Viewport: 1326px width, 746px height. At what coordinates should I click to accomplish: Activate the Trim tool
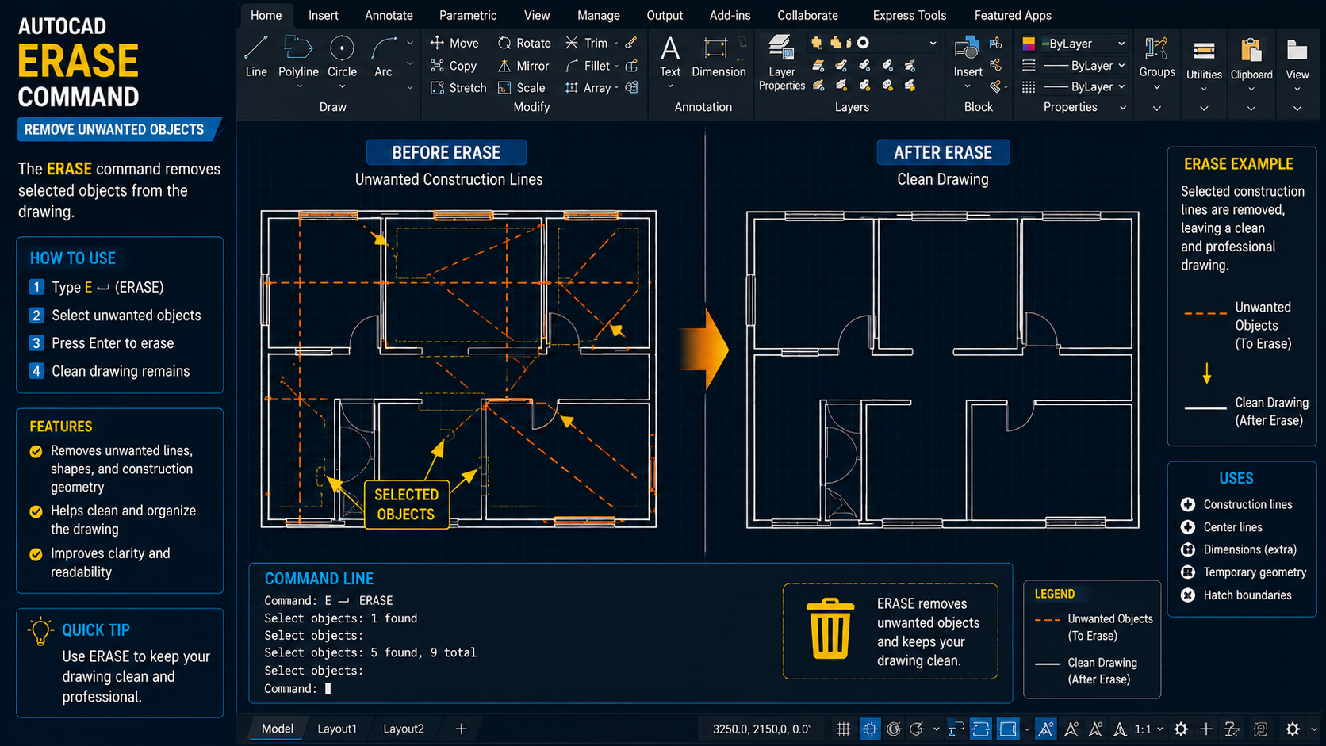point(587,43)
